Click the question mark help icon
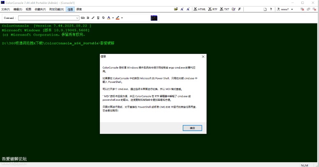319x167 pixels. (271, 9)
